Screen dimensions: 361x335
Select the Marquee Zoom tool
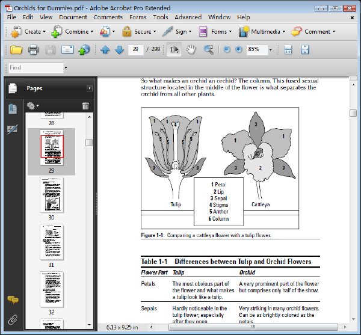pyautogui.click(x=209, y=50)
